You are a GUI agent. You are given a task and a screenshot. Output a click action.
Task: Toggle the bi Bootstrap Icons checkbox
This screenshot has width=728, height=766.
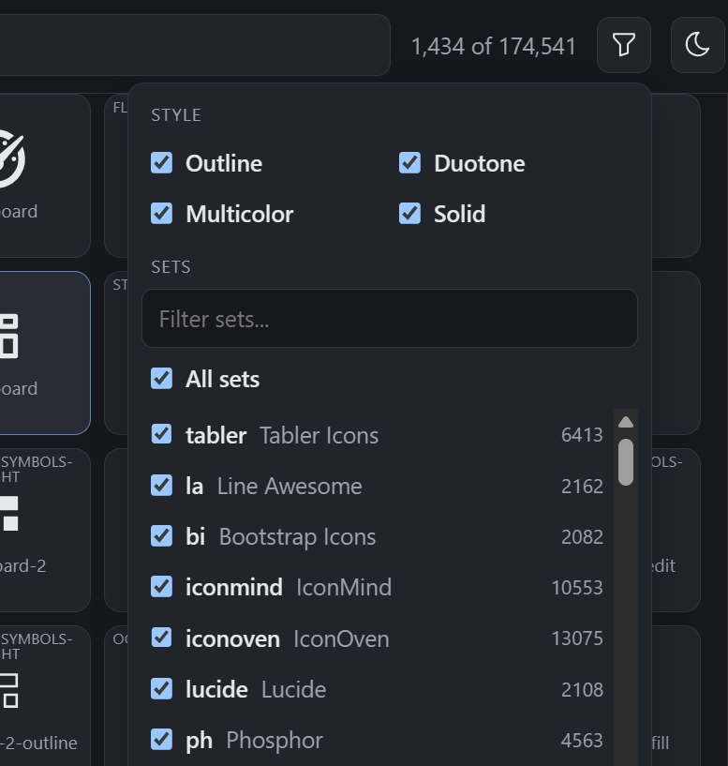coord(161,536)
